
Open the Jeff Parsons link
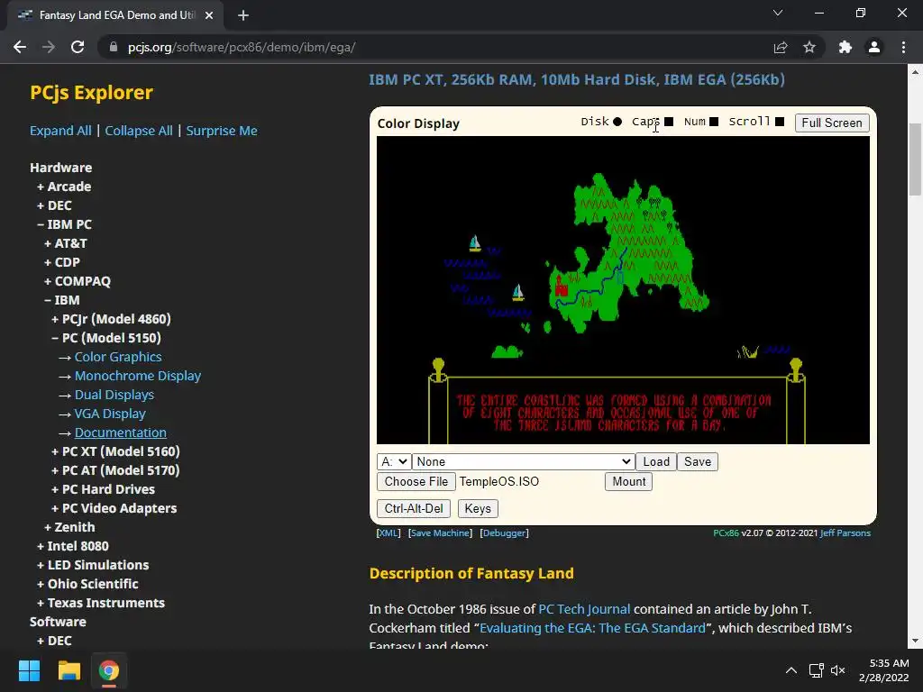[845, 533]
